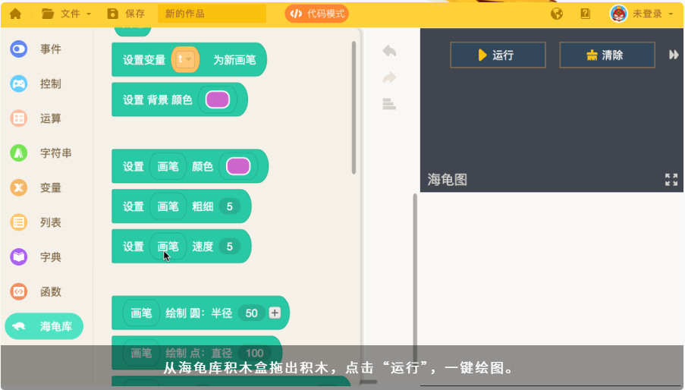
Task: Edit radius value 50 in 绘制圆 block
Action: [252, 313]
